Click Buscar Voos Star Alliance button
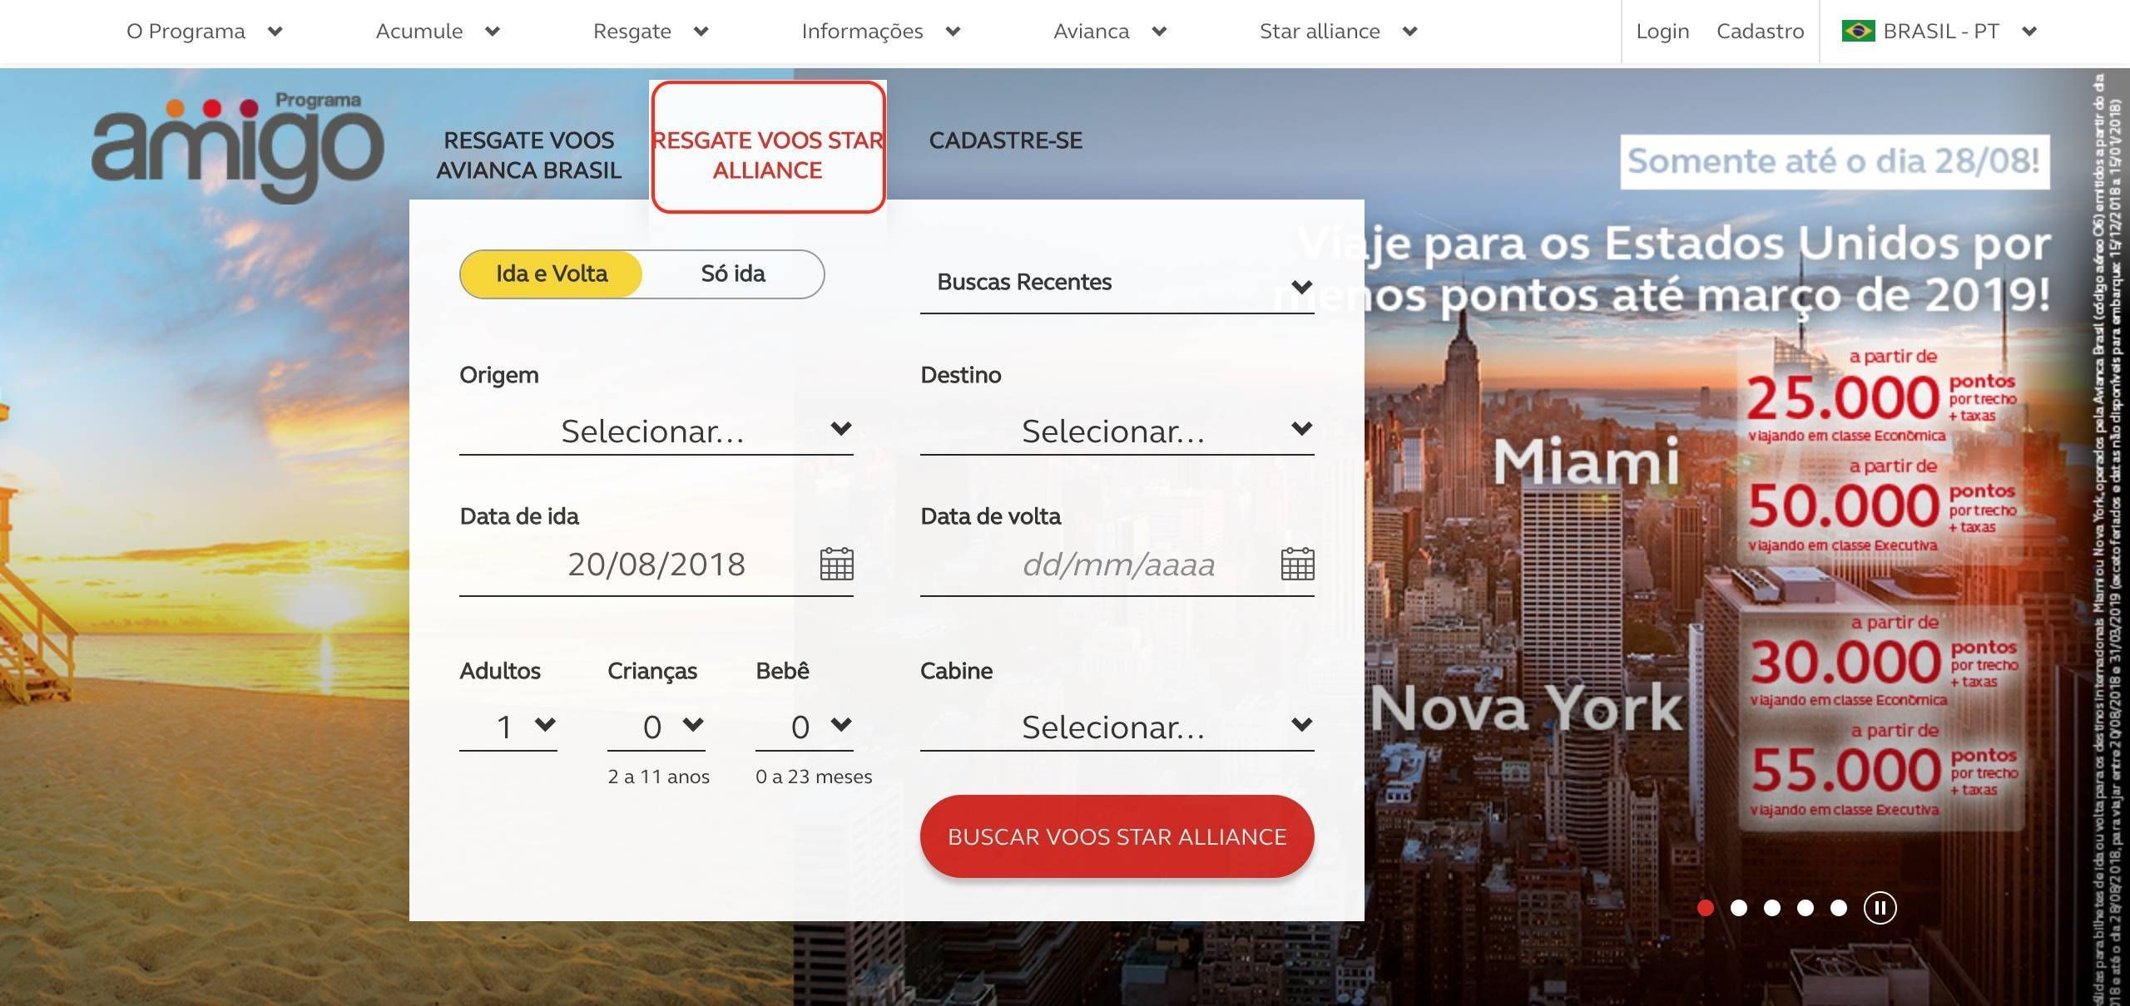 click(x=1117, y=836)
